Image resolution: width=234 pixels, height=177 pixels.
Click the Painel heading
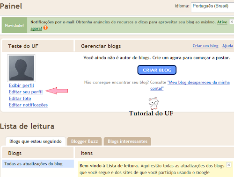tap(11, 6)
